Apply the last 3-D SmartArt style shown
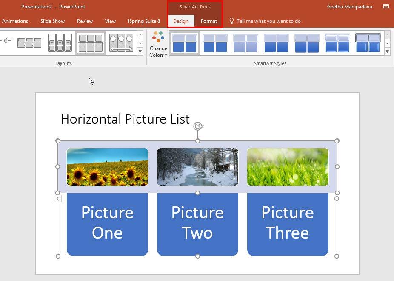 click(368, 42)
